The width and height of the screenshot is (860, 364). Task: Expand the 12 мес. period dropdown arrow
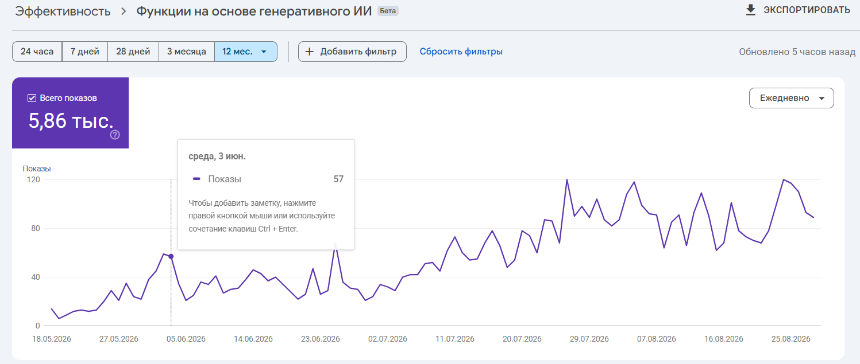pos(264,52)
